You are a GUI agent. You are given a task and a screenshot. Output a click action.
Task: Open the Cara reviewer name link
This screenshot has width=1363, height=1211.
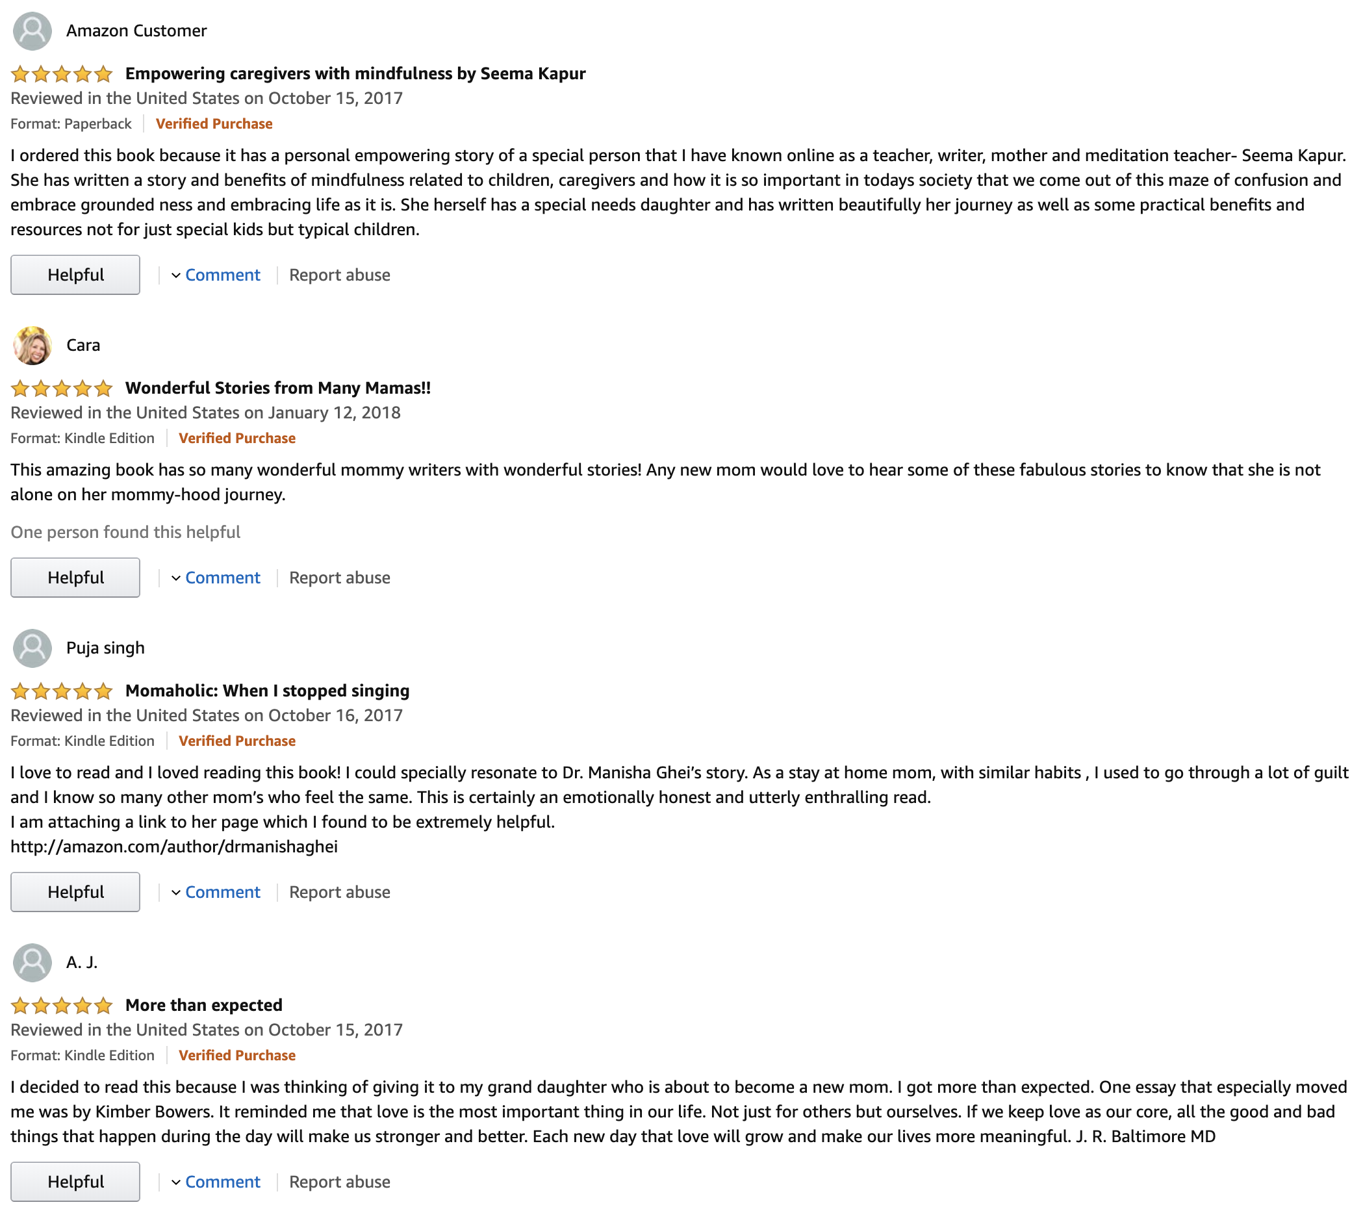coord(83,346)
